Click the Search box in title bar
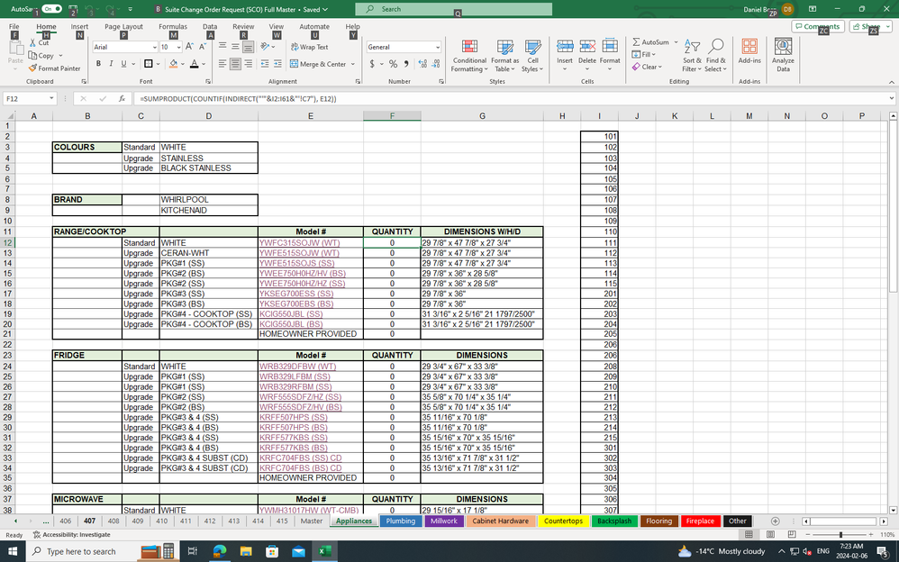The width and height of the screenshot is (899, 562). click(x=453, y=9)
